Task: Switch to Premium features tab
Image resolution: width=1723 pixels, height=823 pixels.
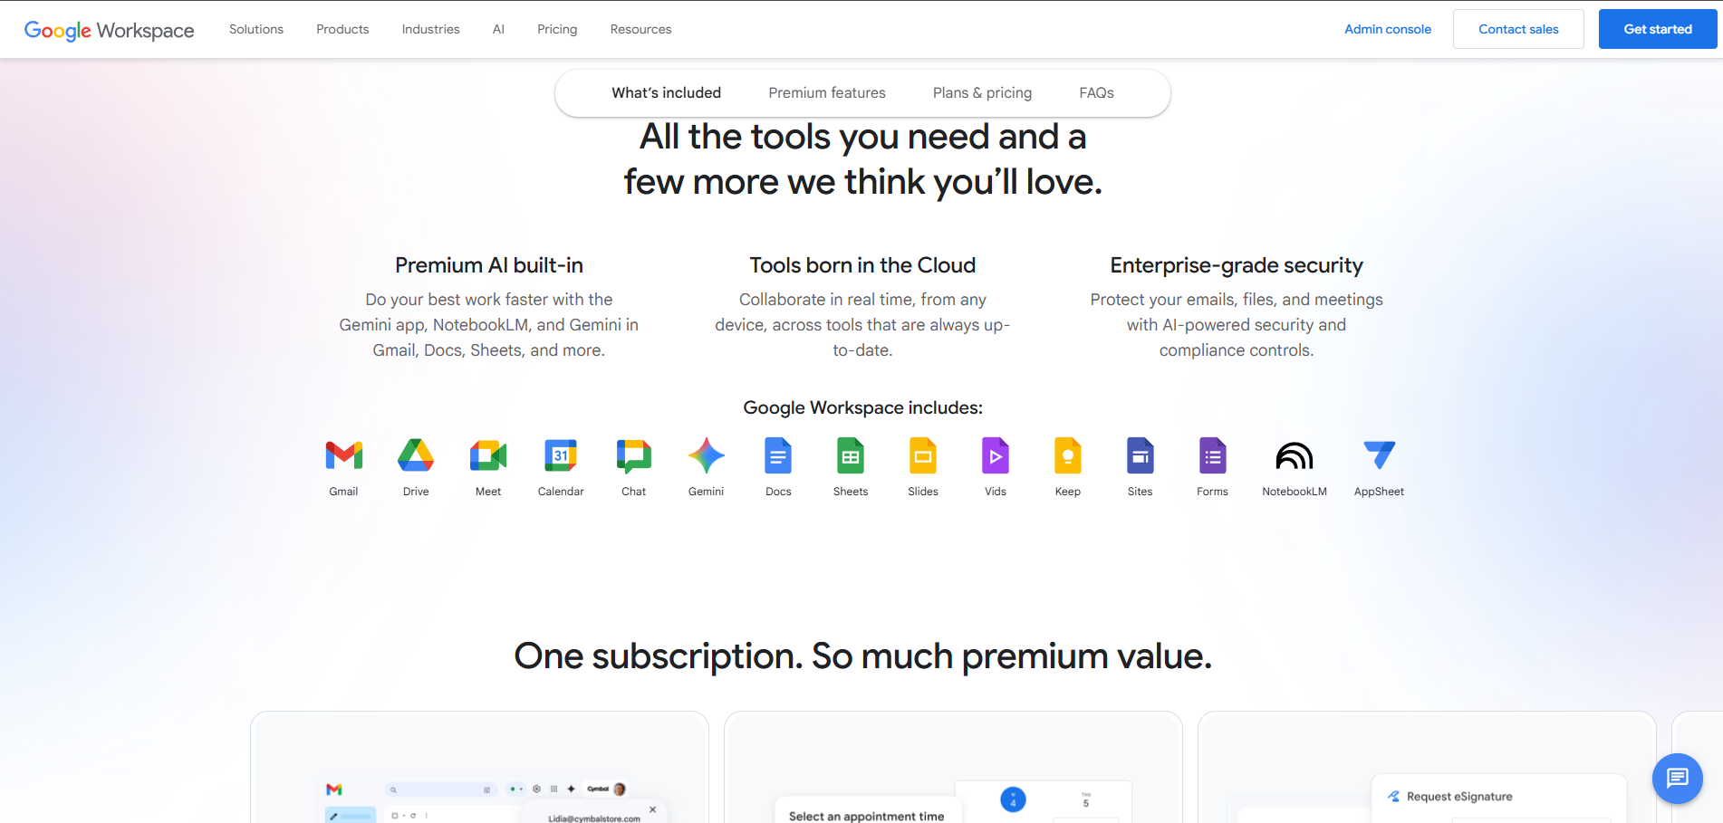Action: point(827,92)
